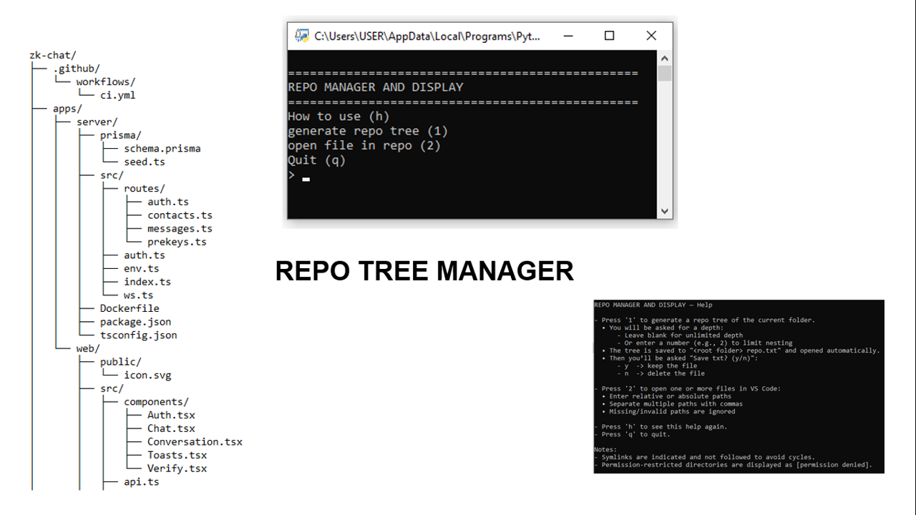Select ci.yml in the tree
916x515 pixels.
(x=118, y=95)
